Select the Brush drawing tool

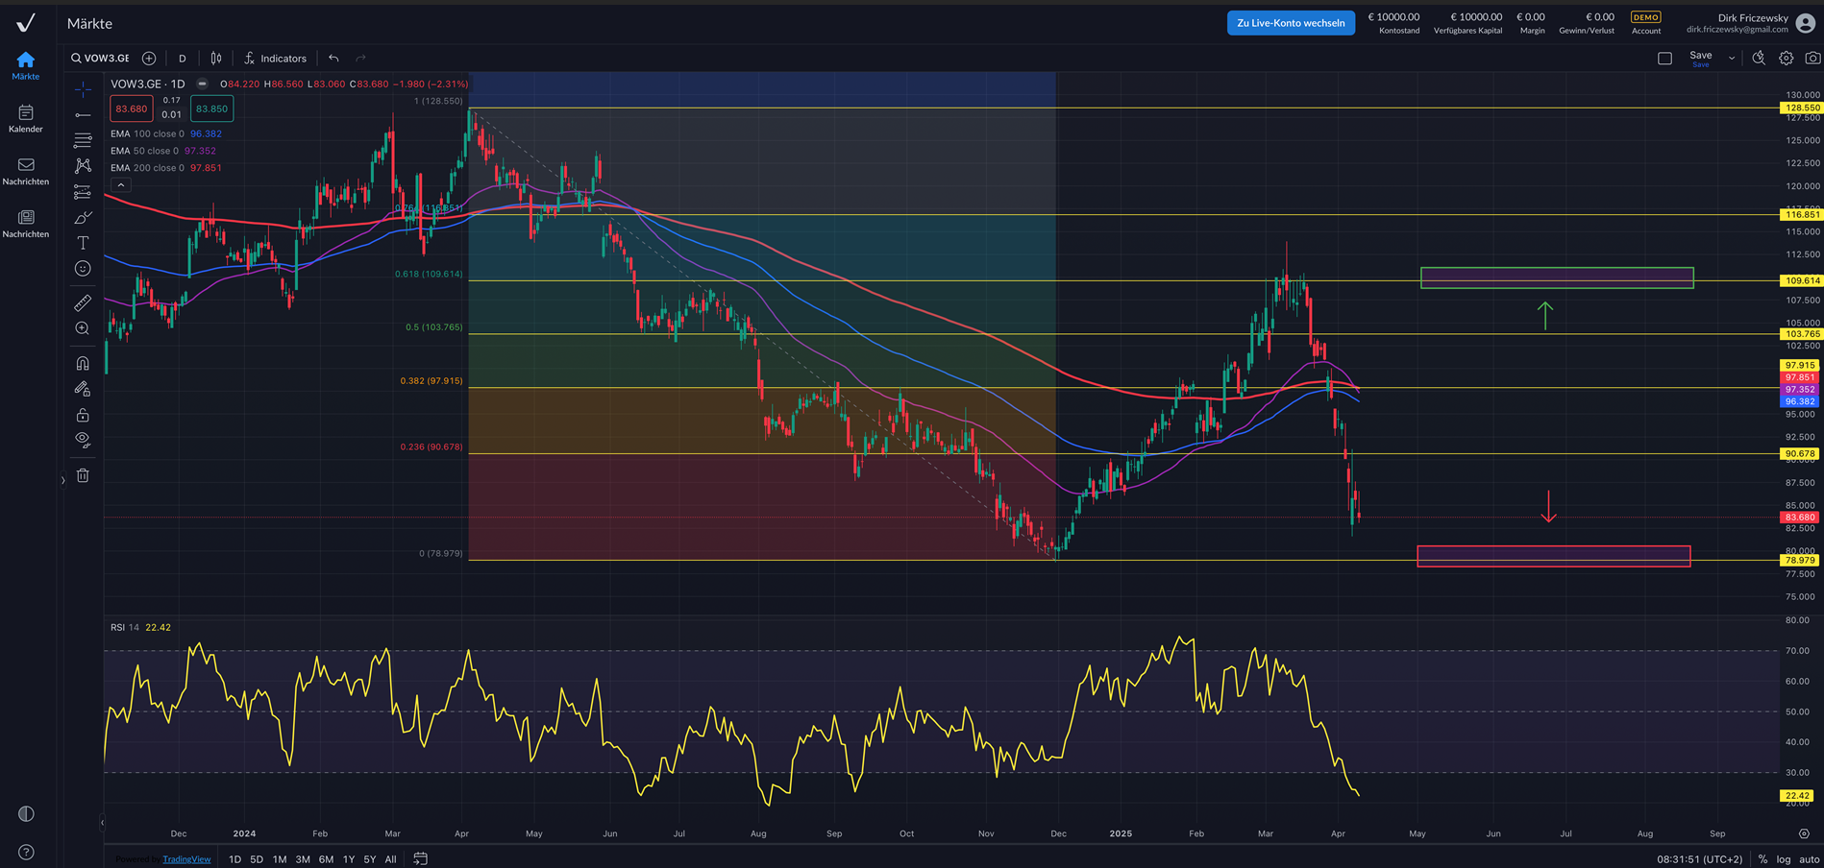pyautogui.click(x=83, y=218)
